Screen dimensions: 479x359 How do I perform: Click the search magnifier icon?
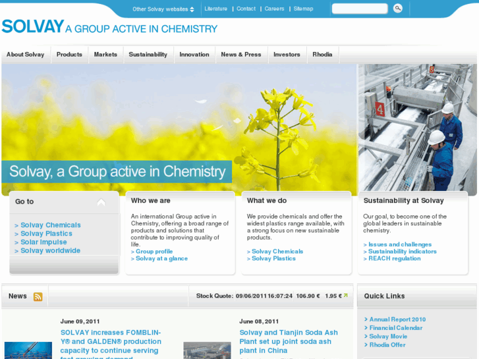pyautogui.click(x=397, y=9)
